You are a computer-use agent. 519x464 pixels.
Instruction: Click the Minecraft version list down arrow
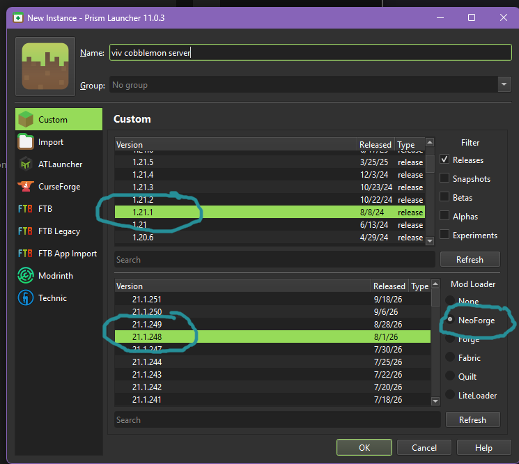coord(430,240)
